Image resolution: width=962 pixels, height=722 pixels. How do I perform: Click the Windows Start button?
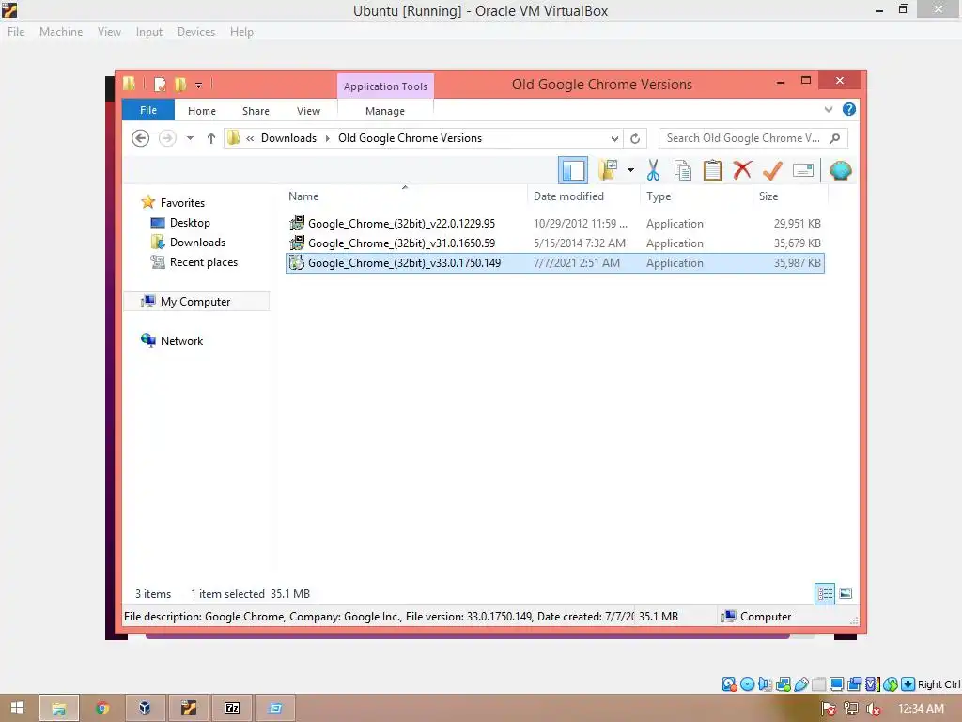(x=17, y=708)
